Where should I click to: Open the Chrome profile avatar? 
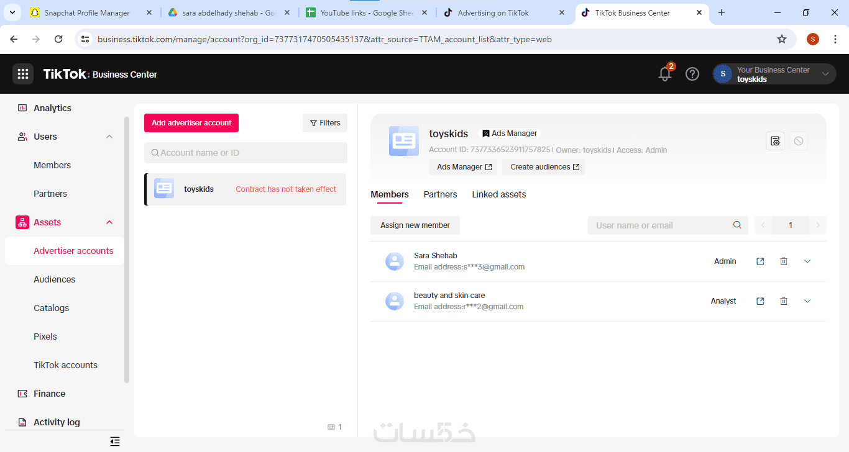813,39
